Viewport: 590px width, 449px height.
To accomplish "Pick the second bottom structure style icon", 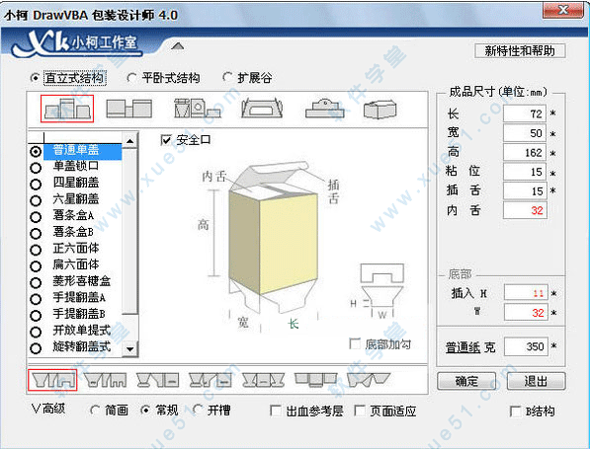I will (x=105, y=380).
